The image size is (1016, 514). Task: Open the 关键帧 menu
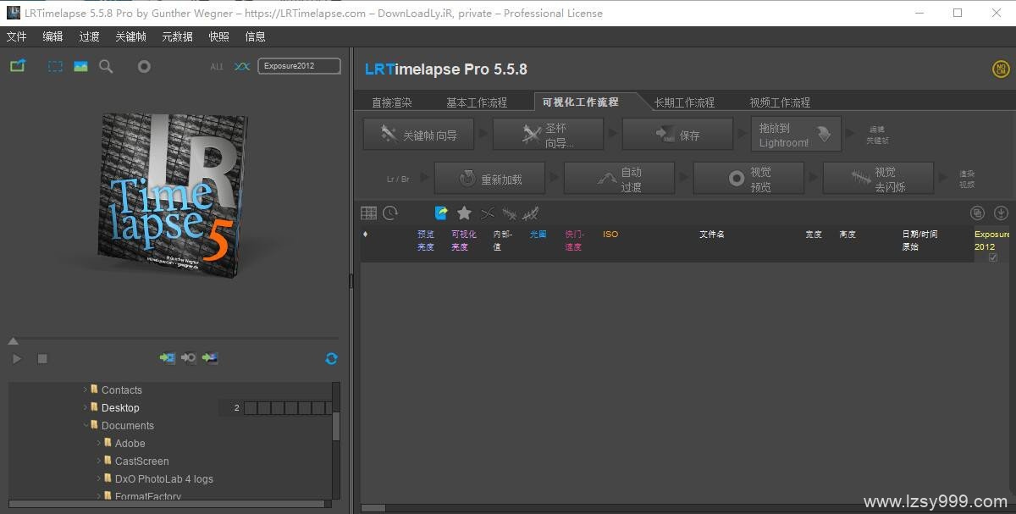(x=130, y=36)
